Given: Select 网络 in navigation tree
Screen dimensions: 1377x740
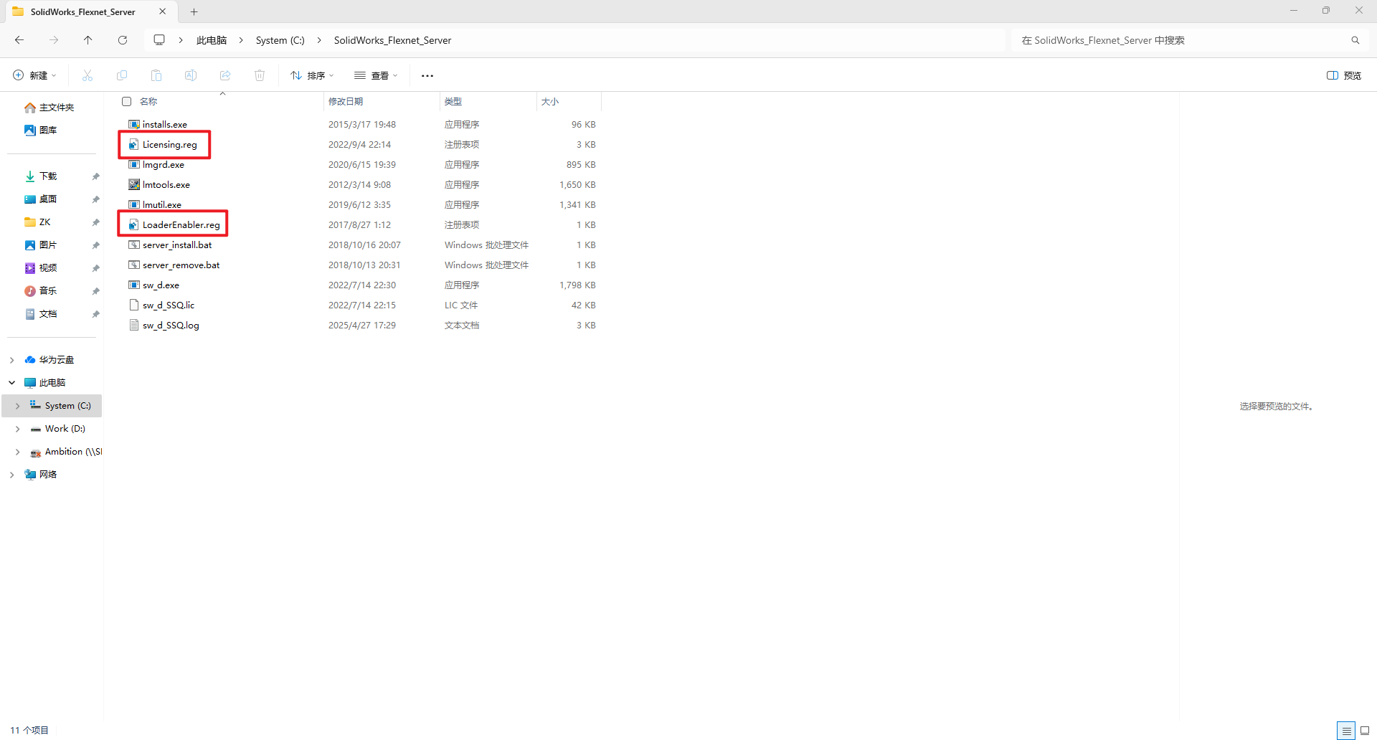Looking at the screenshot, I should coord(42,475).
